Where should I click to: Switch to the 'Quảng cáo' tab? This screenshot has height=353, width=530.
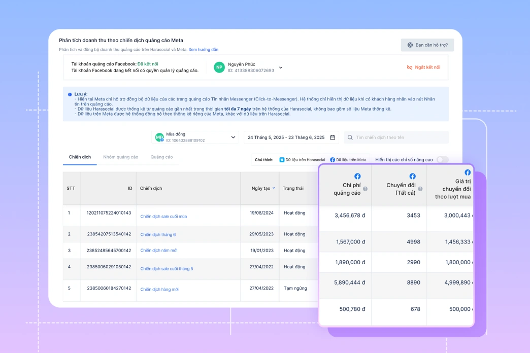coord(161,157)
